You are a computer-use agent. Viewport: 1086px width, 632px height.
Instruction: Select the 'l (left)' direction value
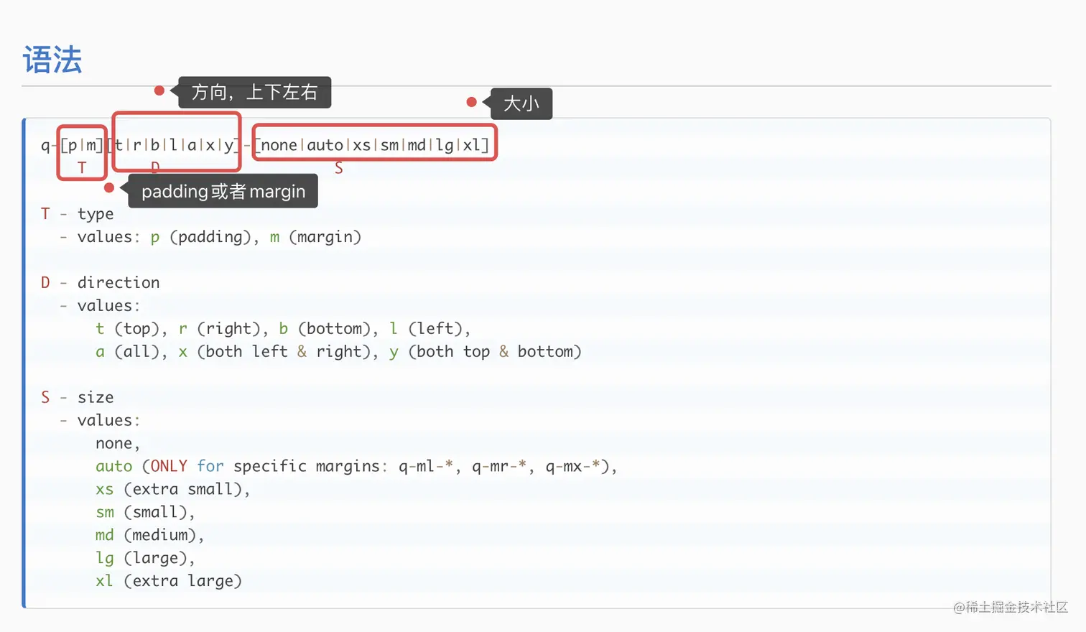[425, 329]
